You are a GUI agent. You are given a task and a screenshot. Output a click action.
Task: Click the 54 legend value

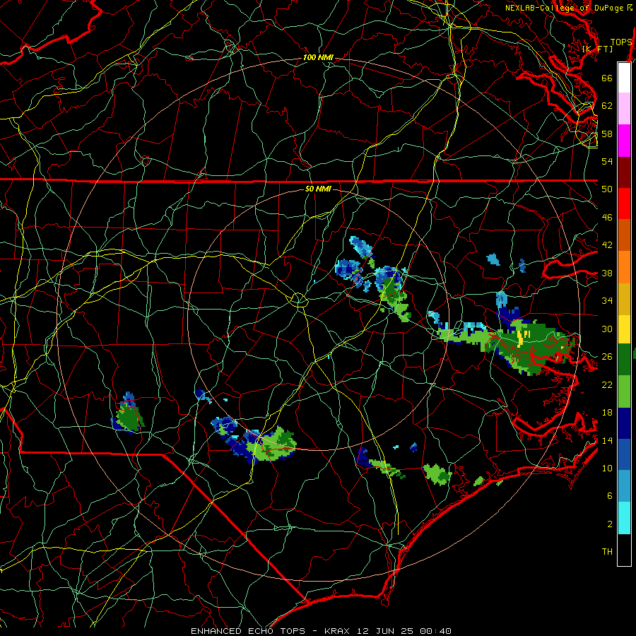click(x=607, y=161)
